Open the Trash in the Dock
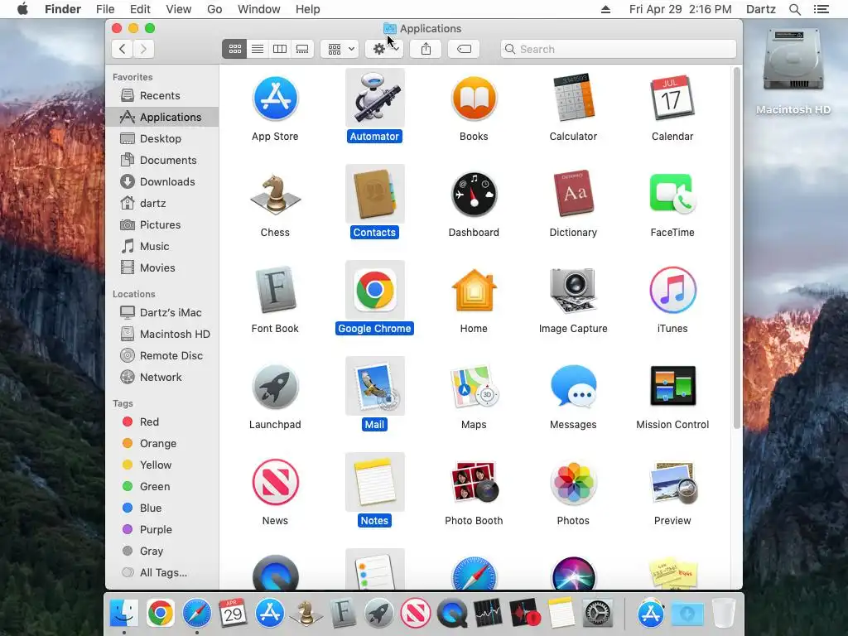This screenshot has width=848, height=636. pos(723,614)
